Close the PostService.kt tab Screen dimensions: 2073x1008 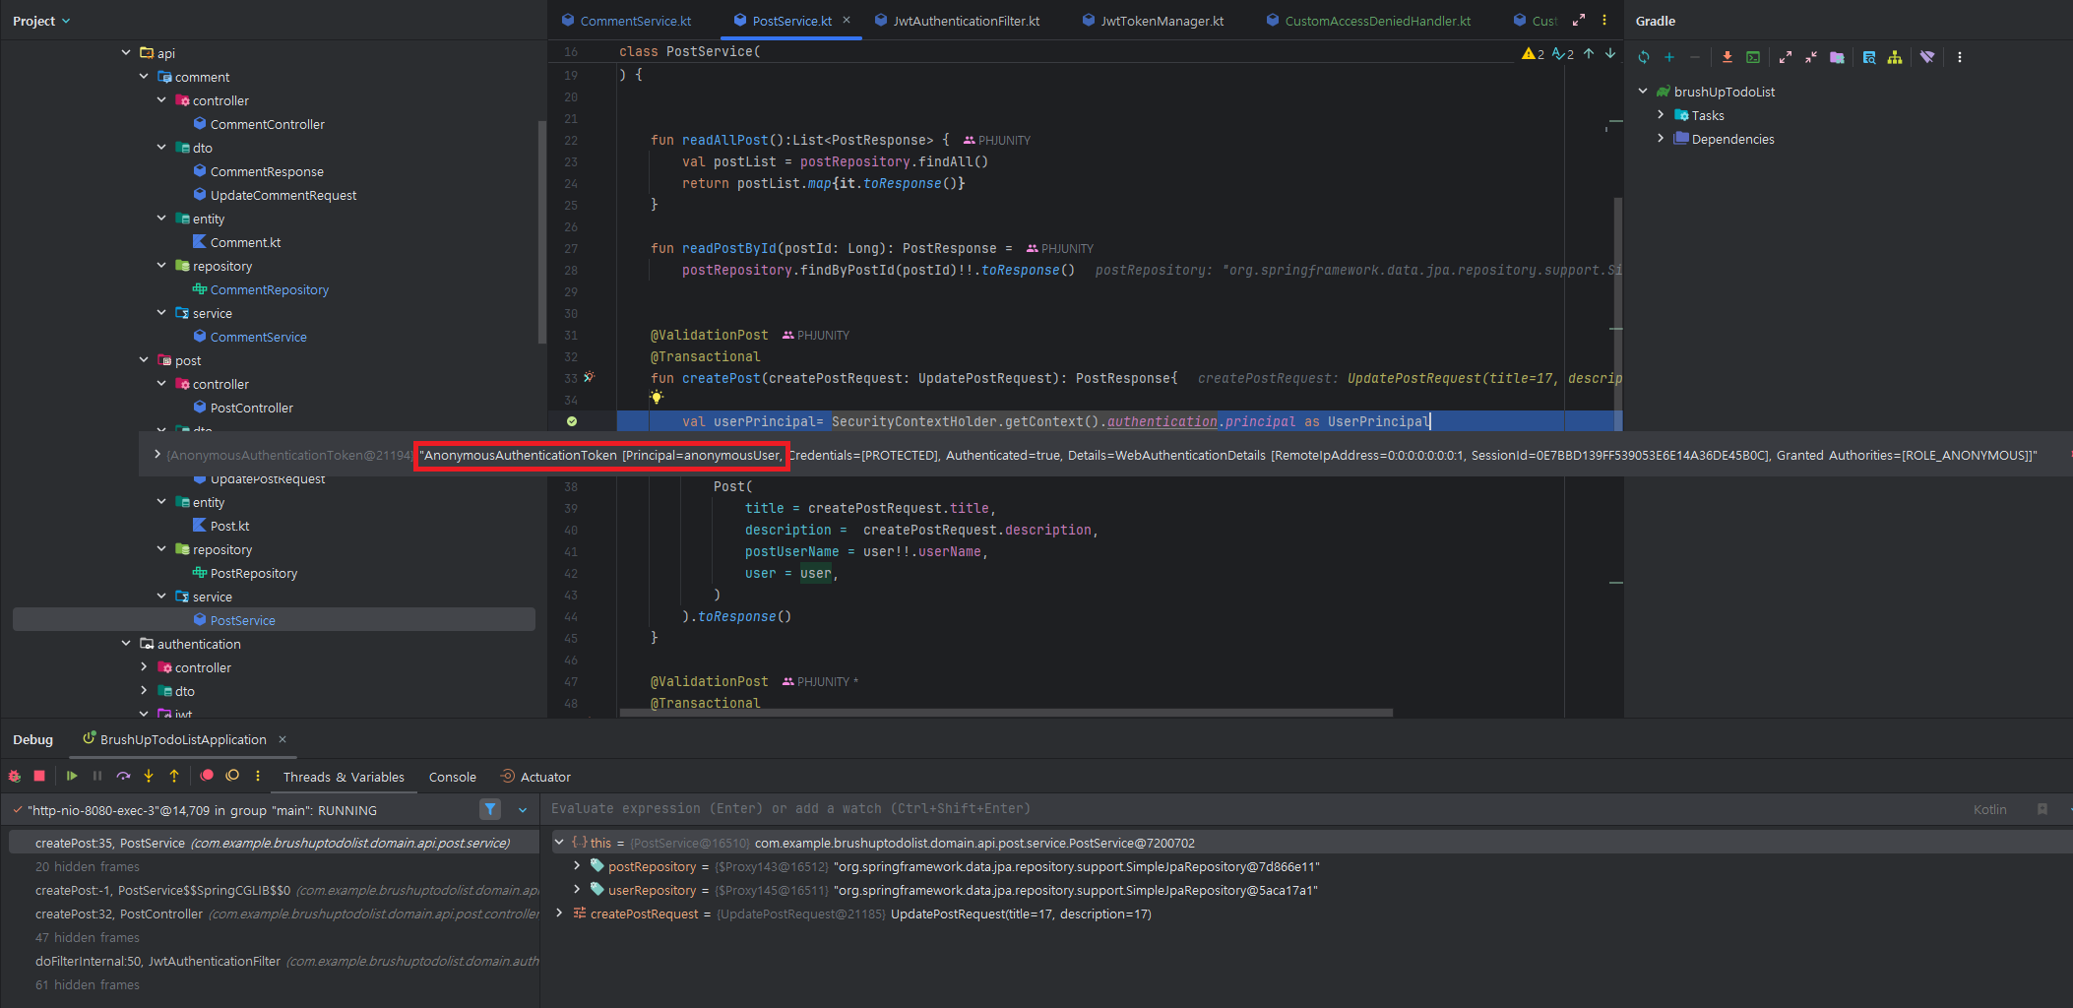(847, 20)
